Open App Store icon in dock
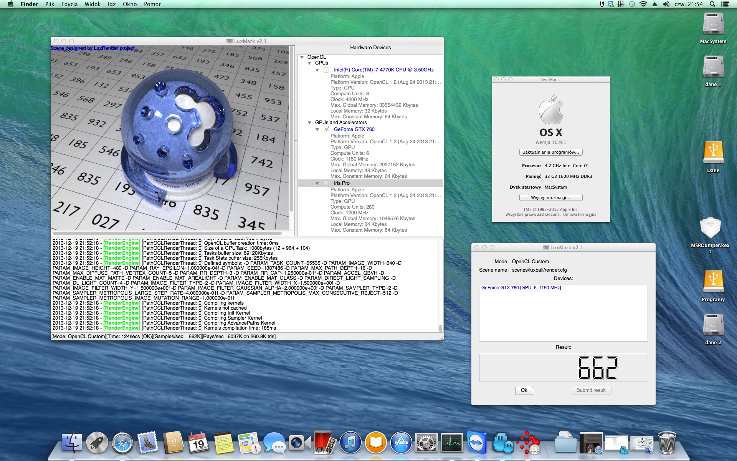737x461 pixels. 401,443
